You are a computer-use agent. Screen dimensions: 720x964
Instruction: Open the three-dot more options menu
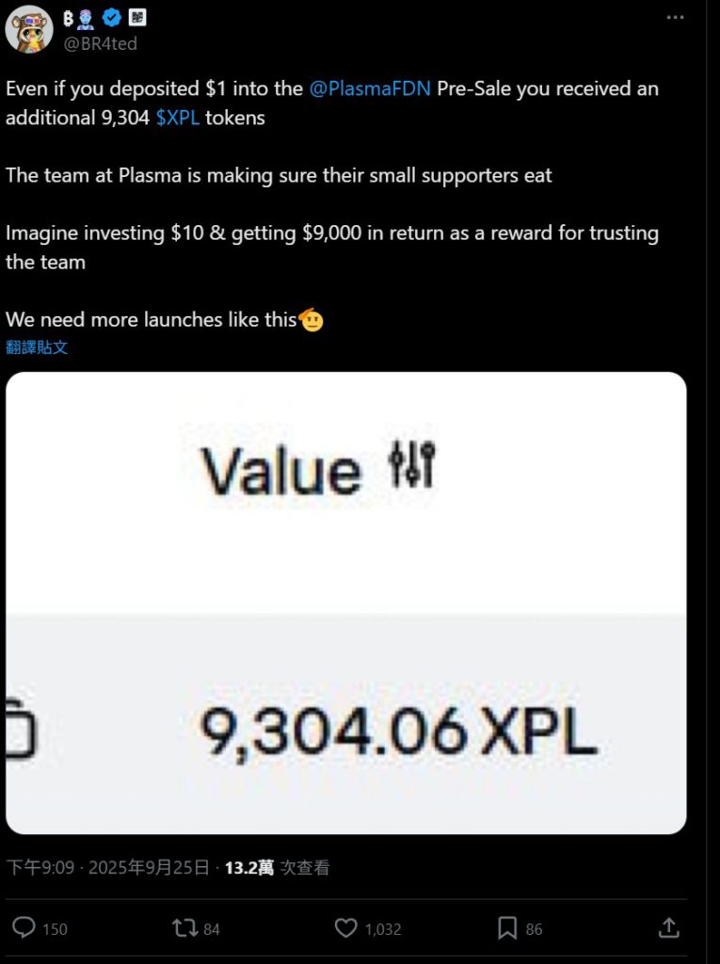676,17
